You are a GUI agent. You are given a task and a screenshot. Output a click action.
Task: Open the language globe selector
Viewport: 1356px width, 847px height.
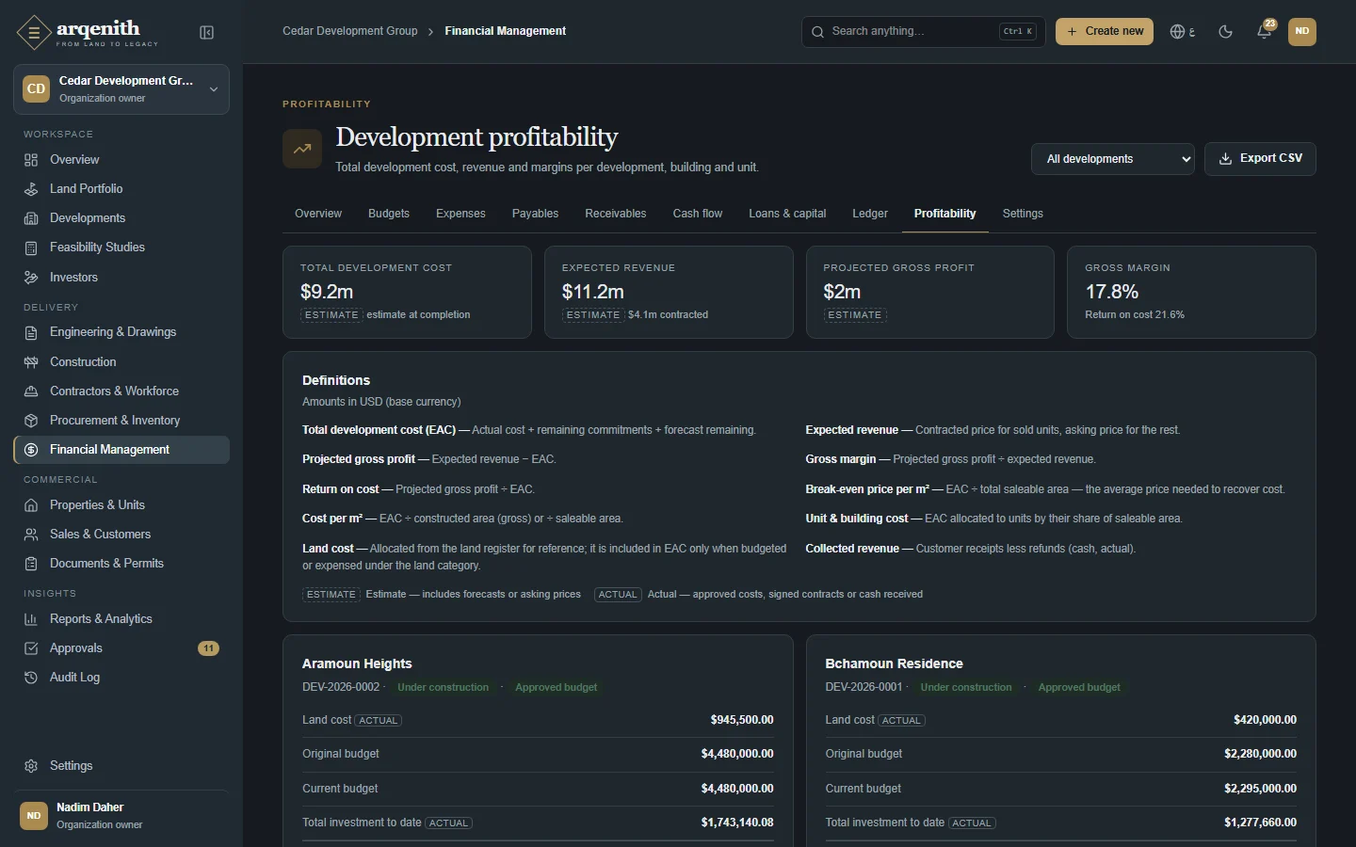coord(1182,32)
